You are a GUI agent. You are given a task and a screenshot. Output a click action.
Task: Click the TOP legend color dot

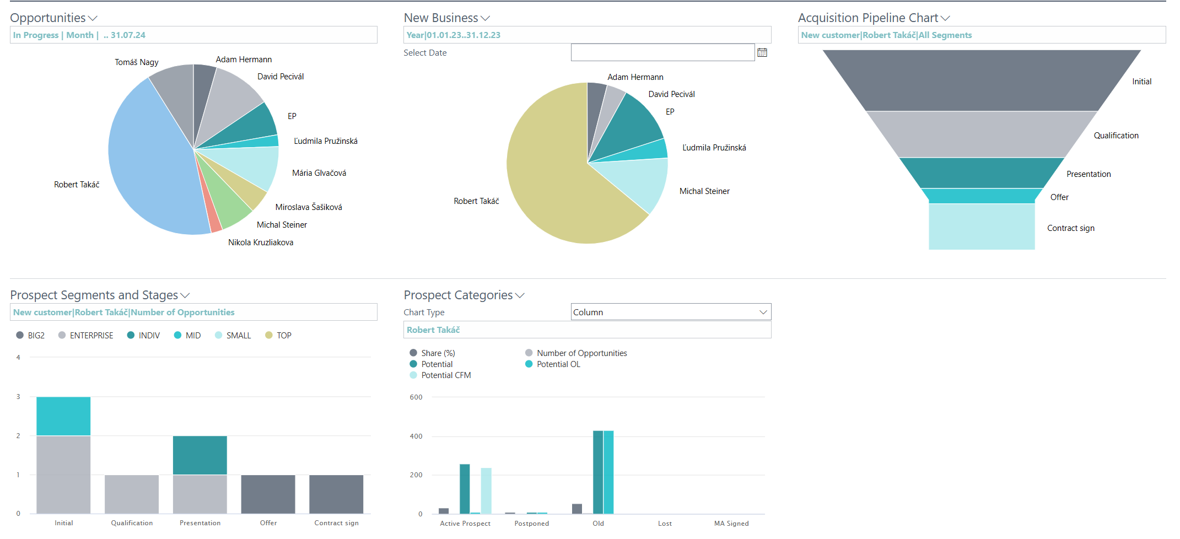tap(269, 335)
